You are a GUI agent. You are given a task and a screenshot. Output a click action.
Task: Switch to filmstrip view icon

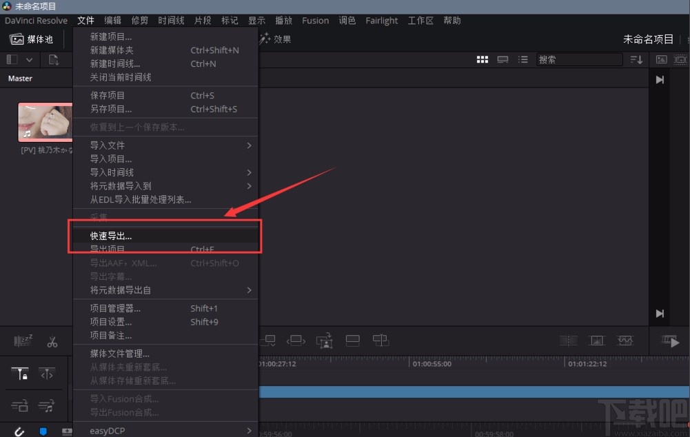[x=503, y=59]
